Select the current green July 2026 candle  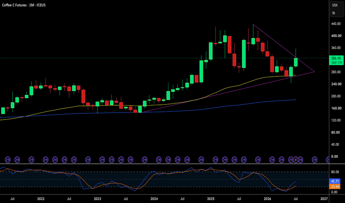point(296,62)
